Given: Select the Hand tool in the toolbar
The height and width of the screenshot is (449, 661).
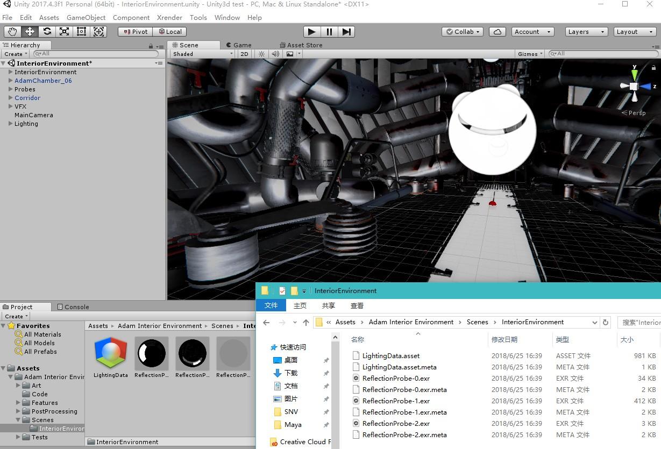Looking at the screenshot, I should point(12,31).
